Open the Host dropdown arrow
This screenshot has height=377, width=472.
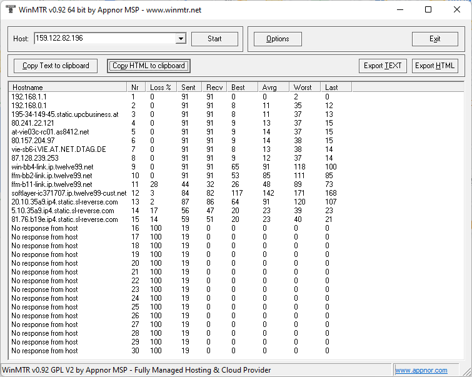(x=181, y=39)
